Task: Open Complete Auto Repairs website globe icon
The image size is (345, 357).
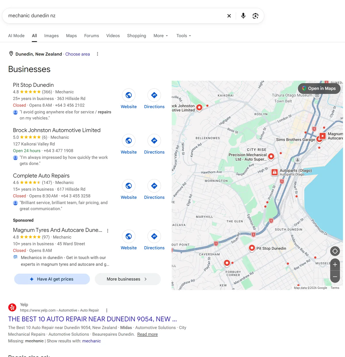Action: coord(129,186)
